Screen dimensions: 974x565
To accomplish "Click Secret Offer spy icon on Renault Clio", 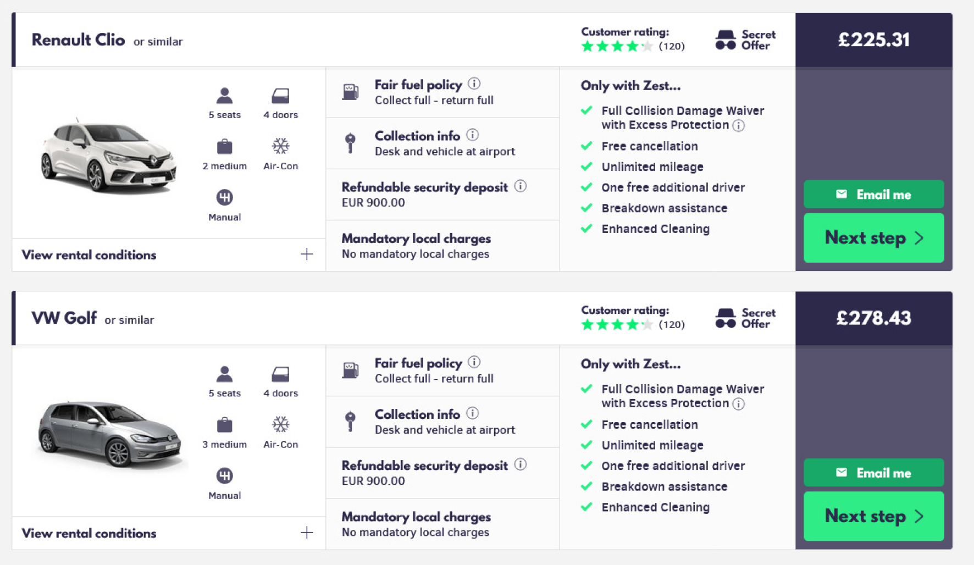I will point(725,40).
